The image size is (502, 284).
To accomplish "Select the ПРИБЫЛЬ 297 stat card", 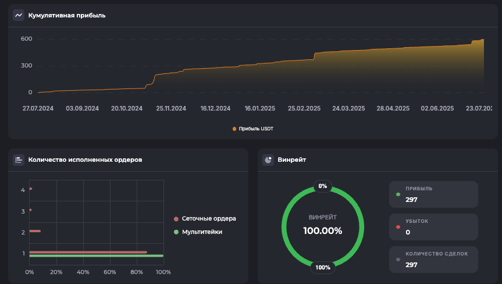I will [433, 194].
